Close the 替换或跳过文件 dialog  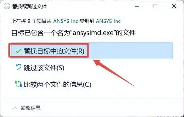pos(174,6)
